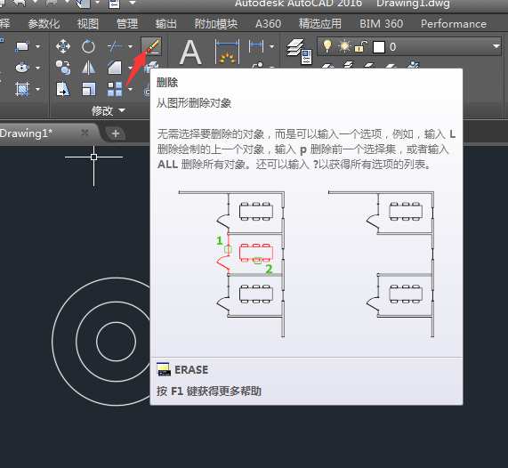
Task: Select the Array tool
Action: tap(115, 89)
